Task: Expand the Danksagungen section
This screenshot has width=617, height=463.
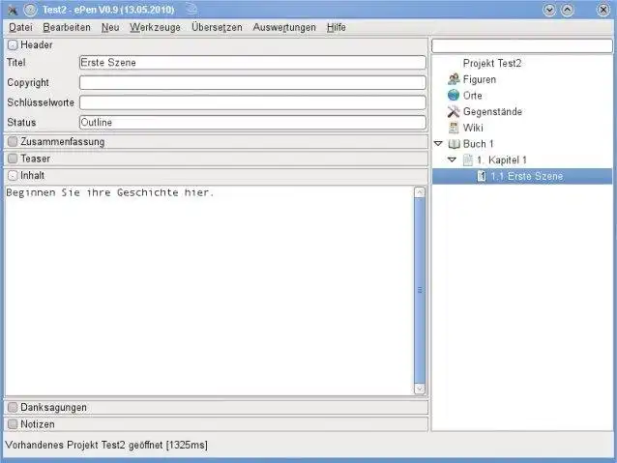Action: click(13, 407)
